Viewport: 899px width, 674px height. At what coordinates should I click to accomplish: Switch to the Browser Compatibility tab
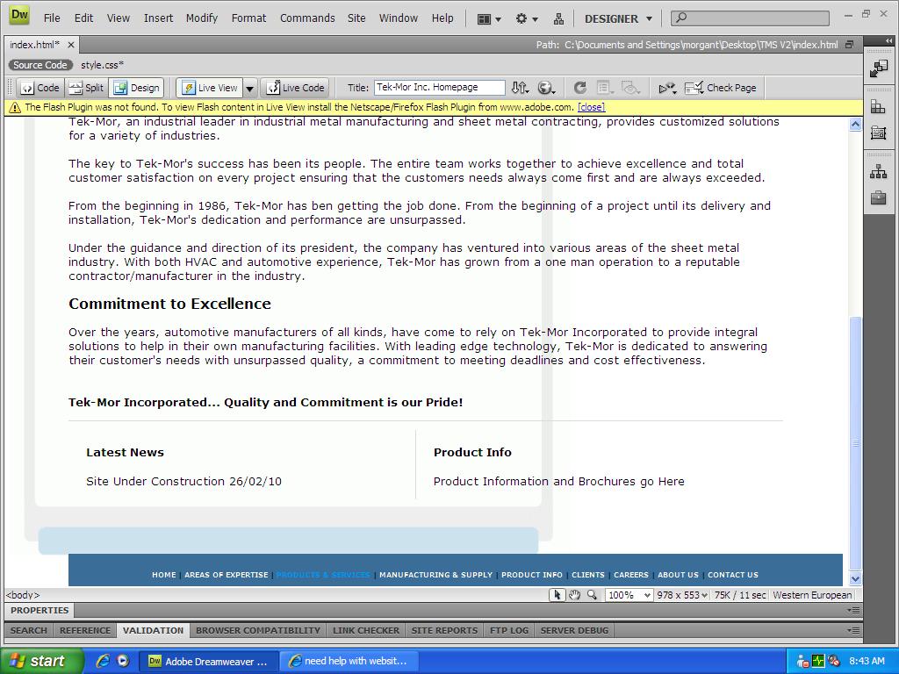pyautogui.click(x=258, y=630)
